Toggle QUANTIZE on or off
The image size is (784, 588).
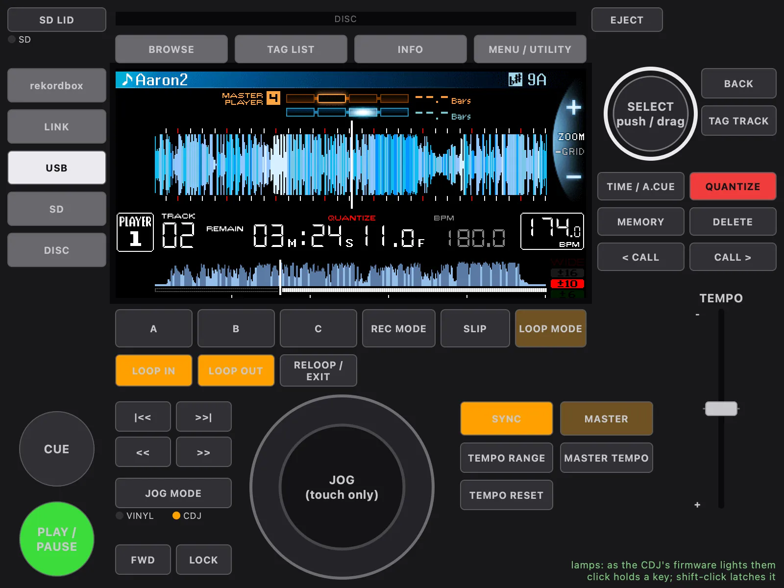tap(733, 186)
